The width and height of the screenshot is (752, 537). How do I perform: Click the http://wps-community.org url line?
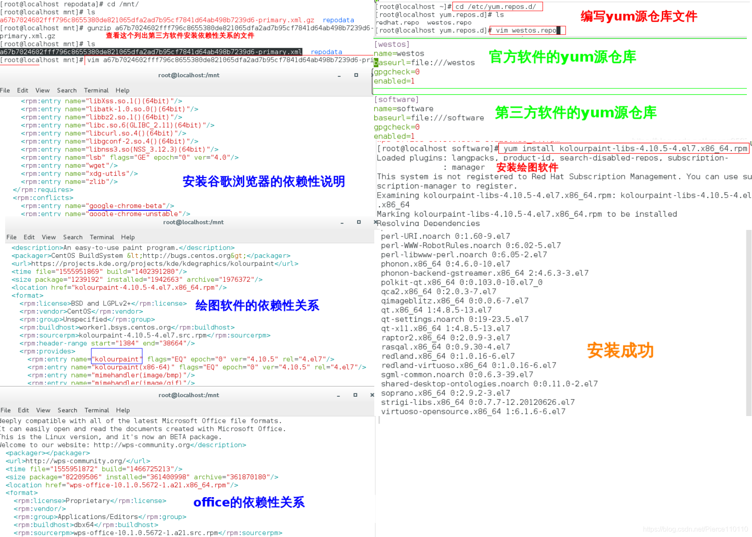tap(78, 461)
